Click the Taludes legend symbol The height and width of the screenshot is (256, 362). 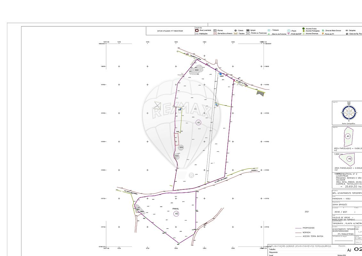point(236,34)
